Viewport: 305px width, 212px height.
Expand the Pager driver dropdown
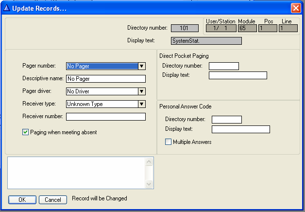[141, 91]
